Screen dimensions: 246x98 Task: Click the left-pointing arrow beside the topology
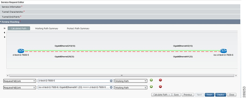tap(4, 33)
